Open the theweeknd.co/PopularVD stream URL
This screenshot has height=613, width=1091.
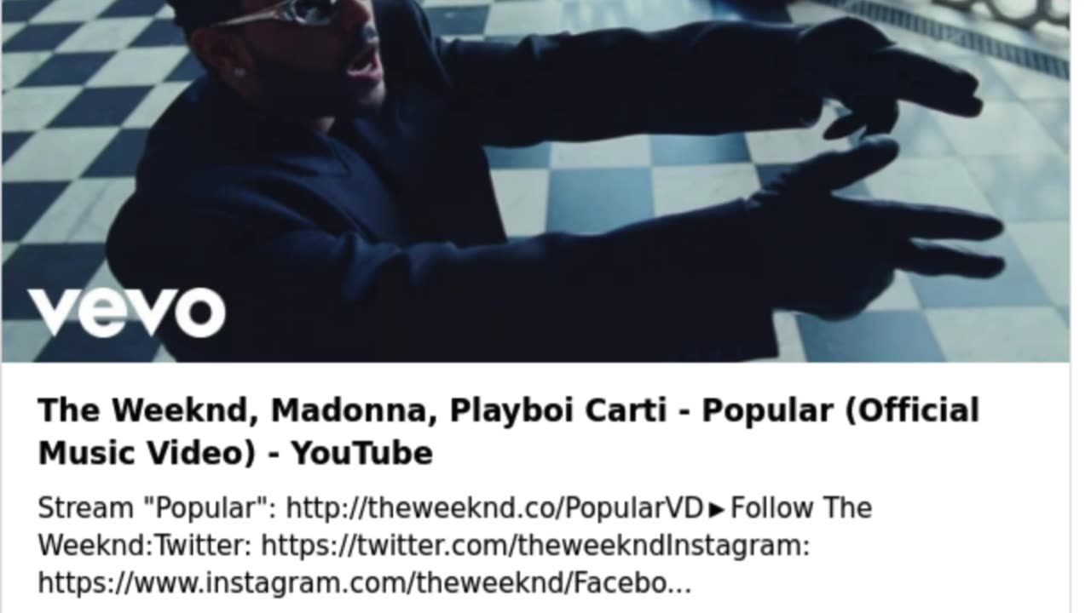click(x=494, y=509)
